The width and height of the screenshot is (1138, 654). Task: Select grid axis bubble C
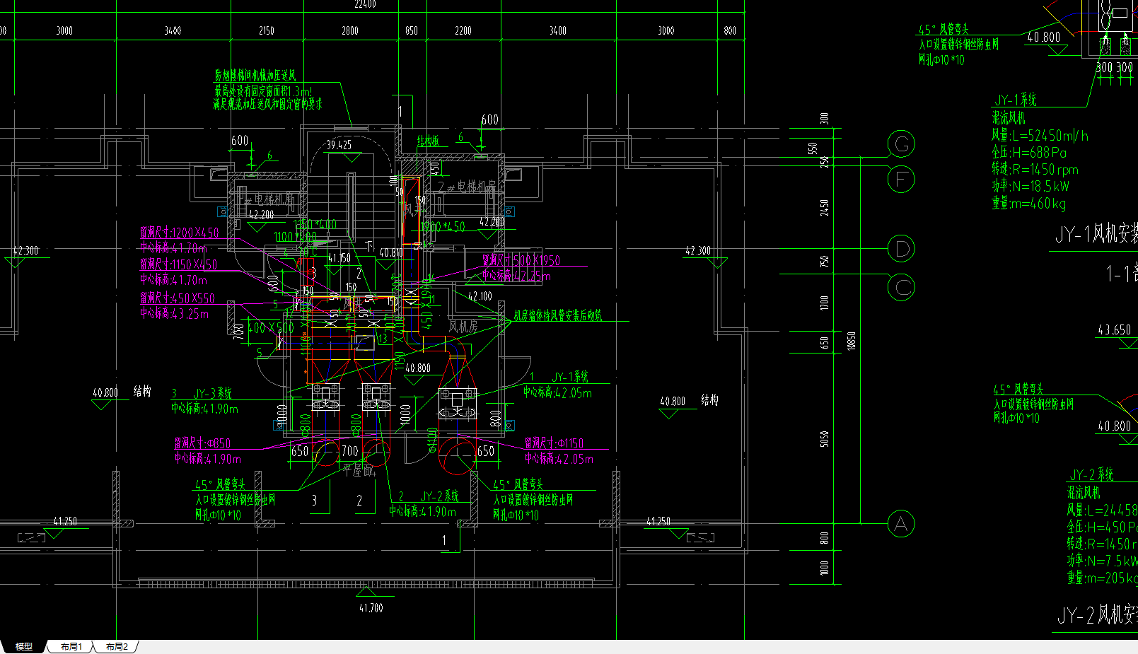tap(901, 287)
